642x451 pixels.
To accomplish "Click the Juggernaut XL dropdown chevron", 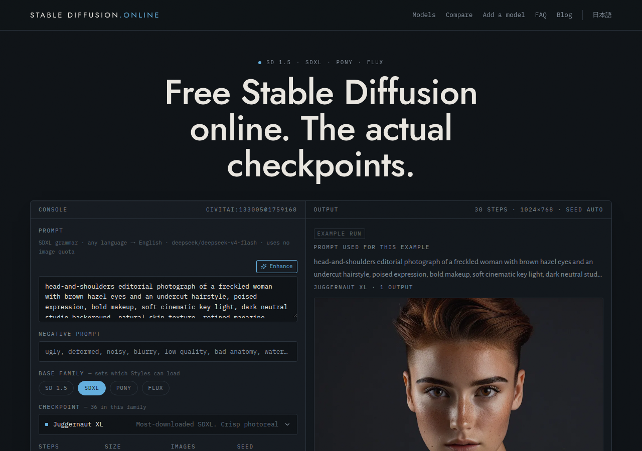I will point(287,424).
